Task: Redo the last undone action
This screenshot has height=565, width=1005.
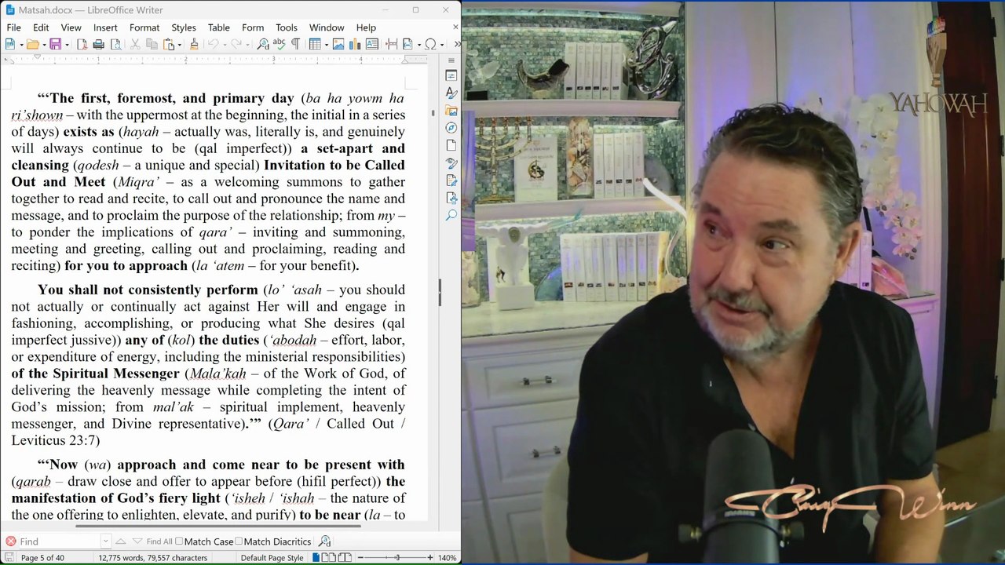Action: pyautogui.click(x=236, y=44)
